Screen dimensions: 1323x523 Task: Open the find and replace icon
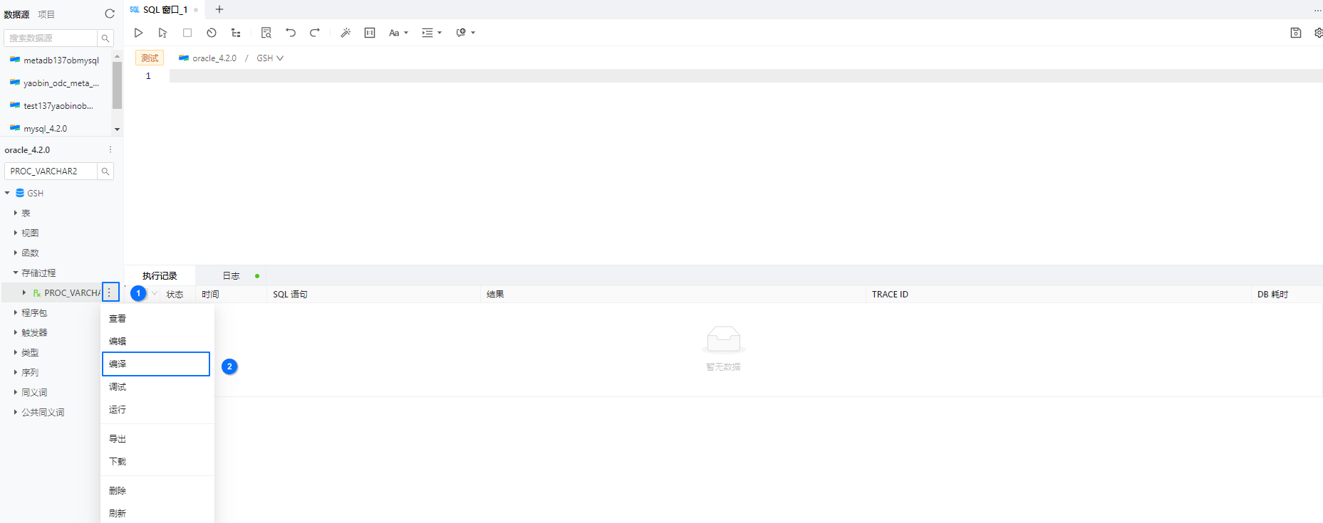point(266,33)
